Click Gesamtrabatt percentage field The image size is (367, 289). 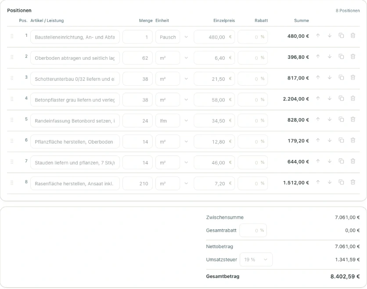coord(253,231)
